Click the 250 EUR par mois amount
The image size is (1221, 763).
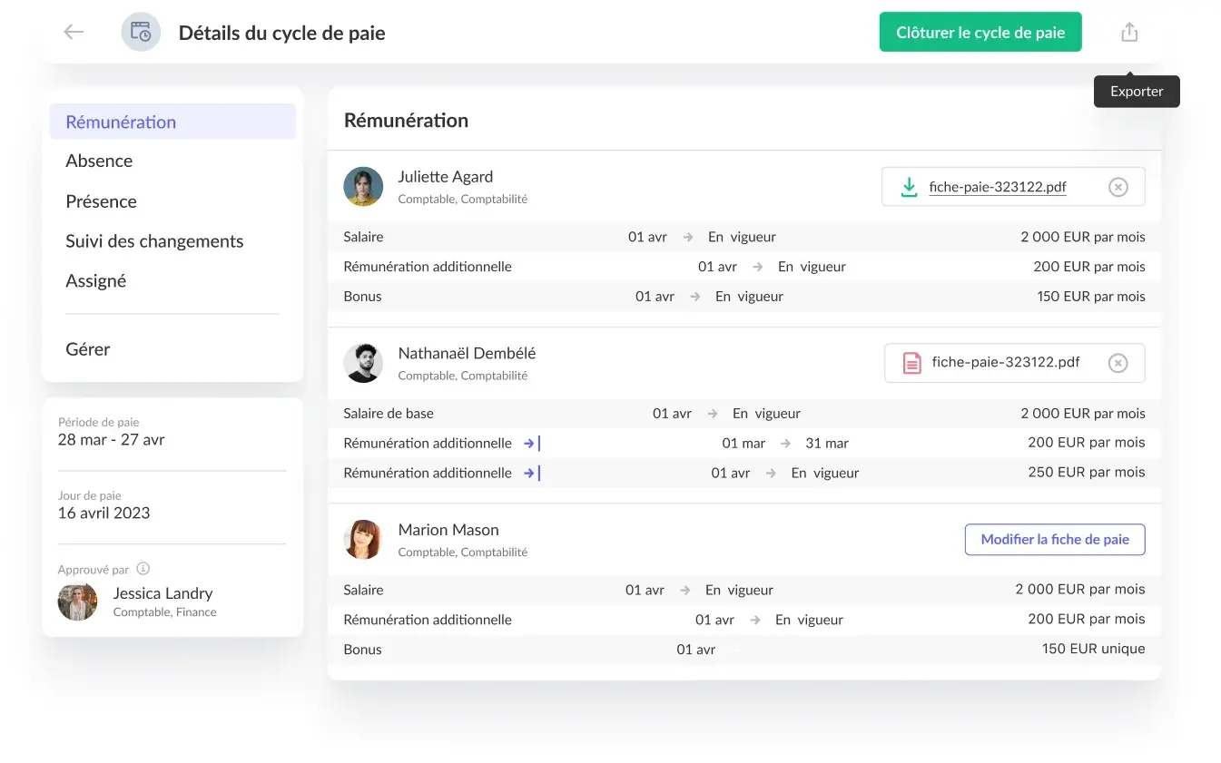click(x=1087, y=473)
